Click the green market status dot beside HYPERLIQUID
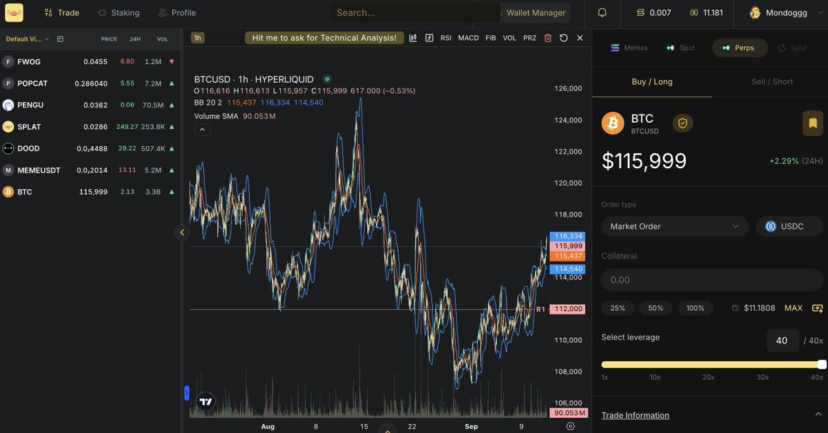Image resolution: width=828 pixels, height=433 pixels. pyautogui.click(x=327, y=79)
